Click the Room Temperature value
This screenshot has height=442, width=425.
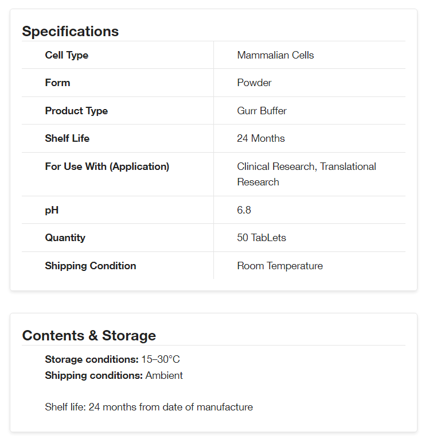279,266
